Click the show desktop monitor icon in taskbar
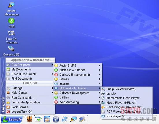Screen dimensions: 159x124 pos(82,119)
